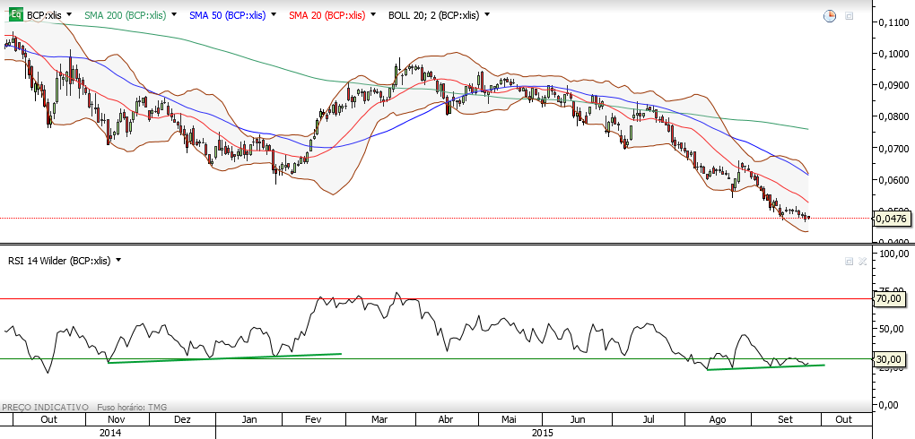The height and width of the screenshot is (439, 915).
Task: Click the green Eq instrument icon
Action: click(17, 15)
